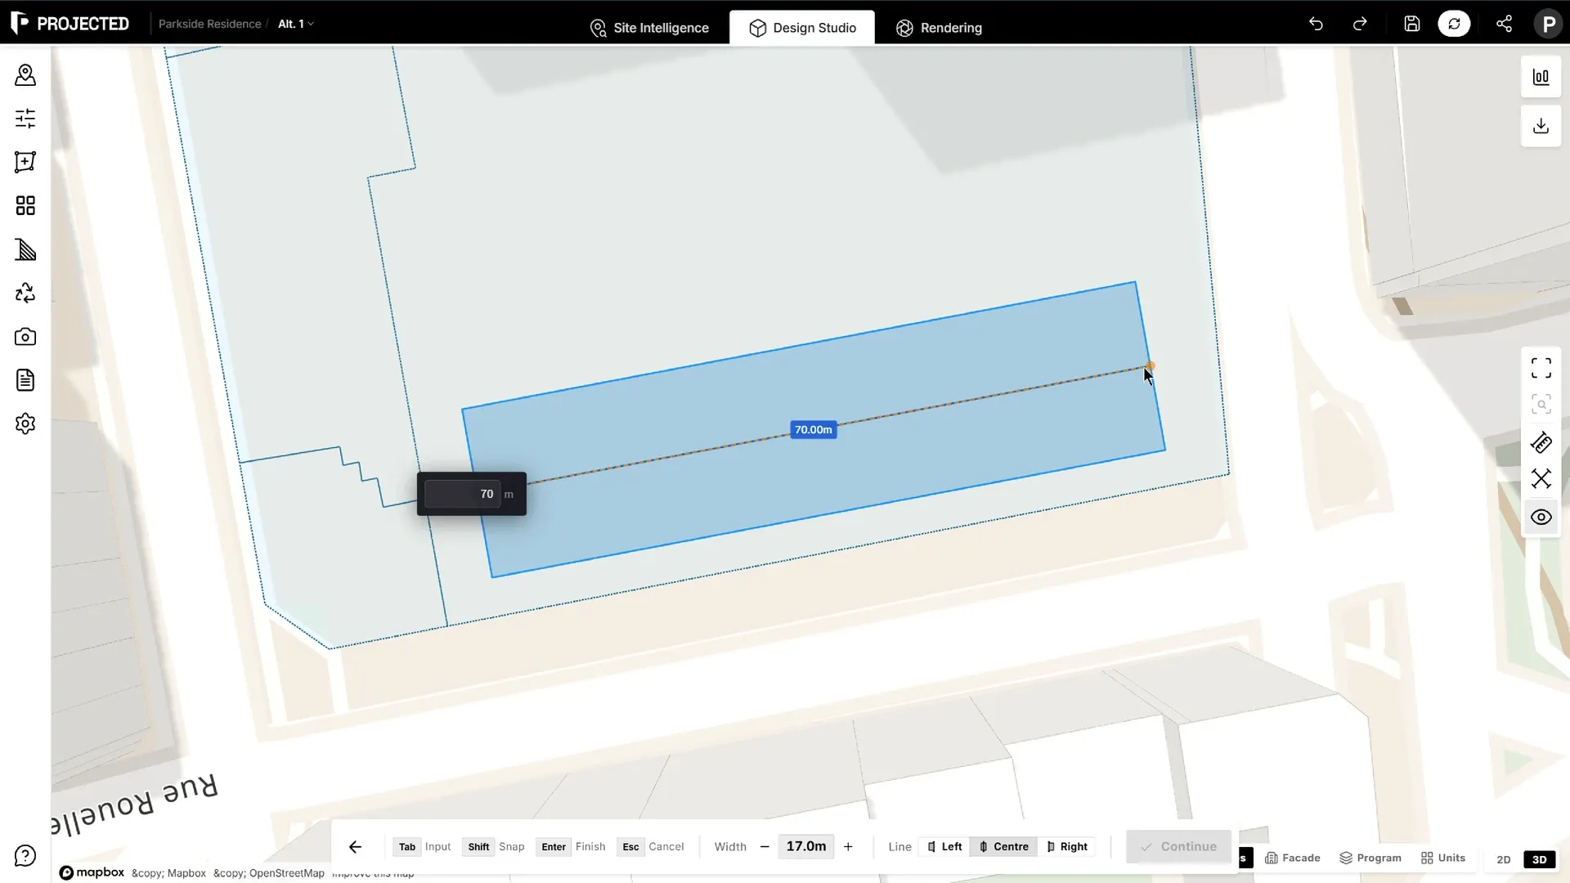Image resolution: width=1570 pixels, height=883 pixels.
Task: Switch to the Design Studio tab
Action: [802, 28]
